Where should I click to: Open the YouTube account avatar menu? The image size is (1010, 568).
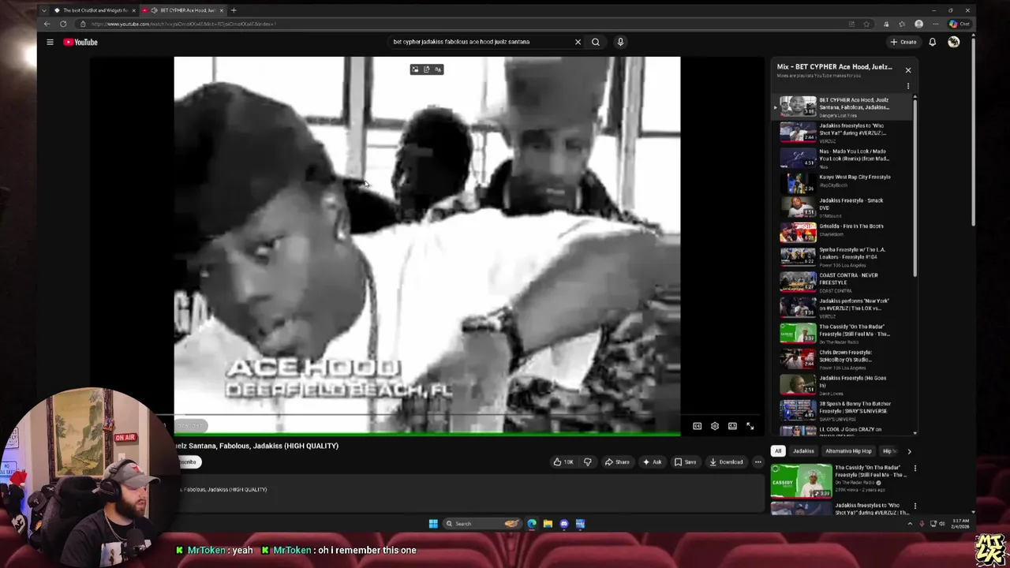click(954, 42)
